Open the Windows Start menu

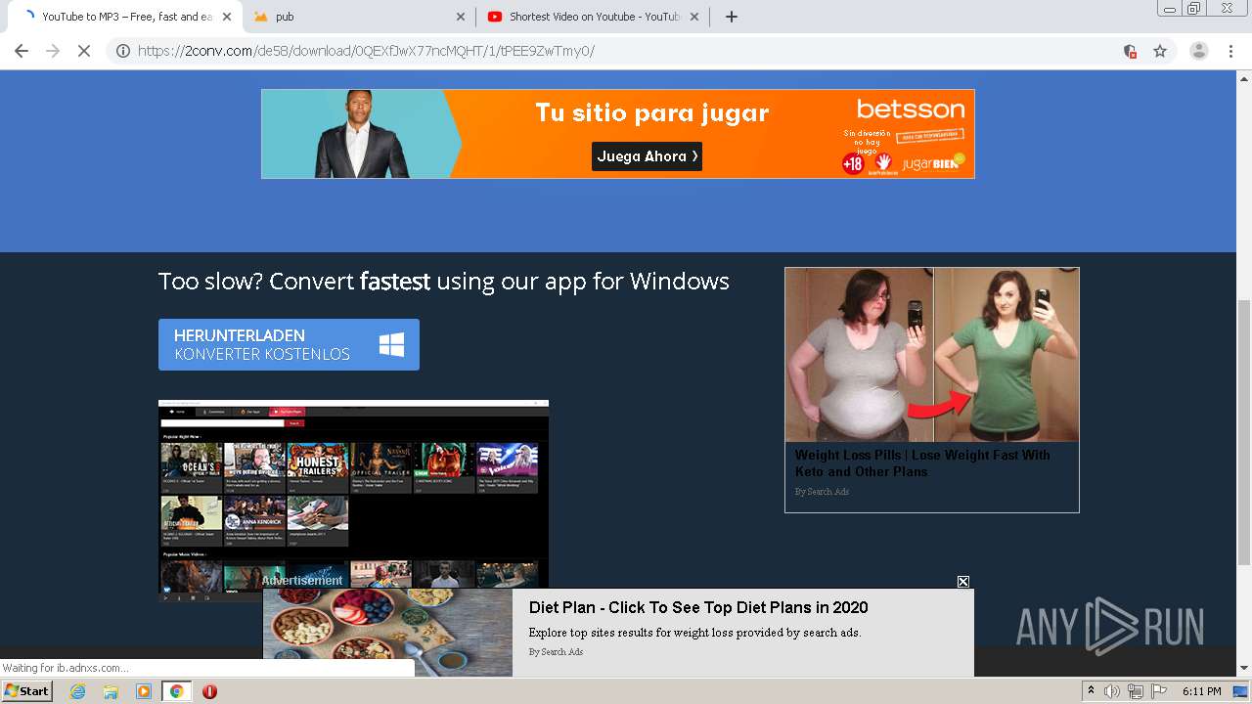(x=26, y=691)
